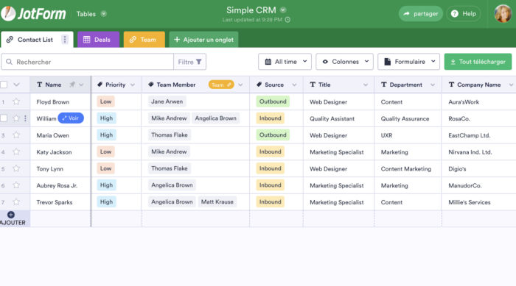Screen dimensions: 516x286
Task: Click High priority tag for Maria Owen
Action: pos(106,135)
